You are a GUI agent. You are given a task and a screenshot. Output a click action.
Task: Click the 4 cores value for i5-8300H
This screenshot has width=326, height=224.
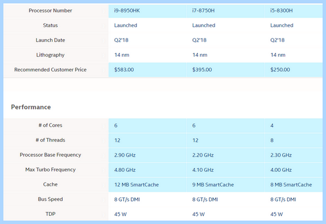point(272,126)
